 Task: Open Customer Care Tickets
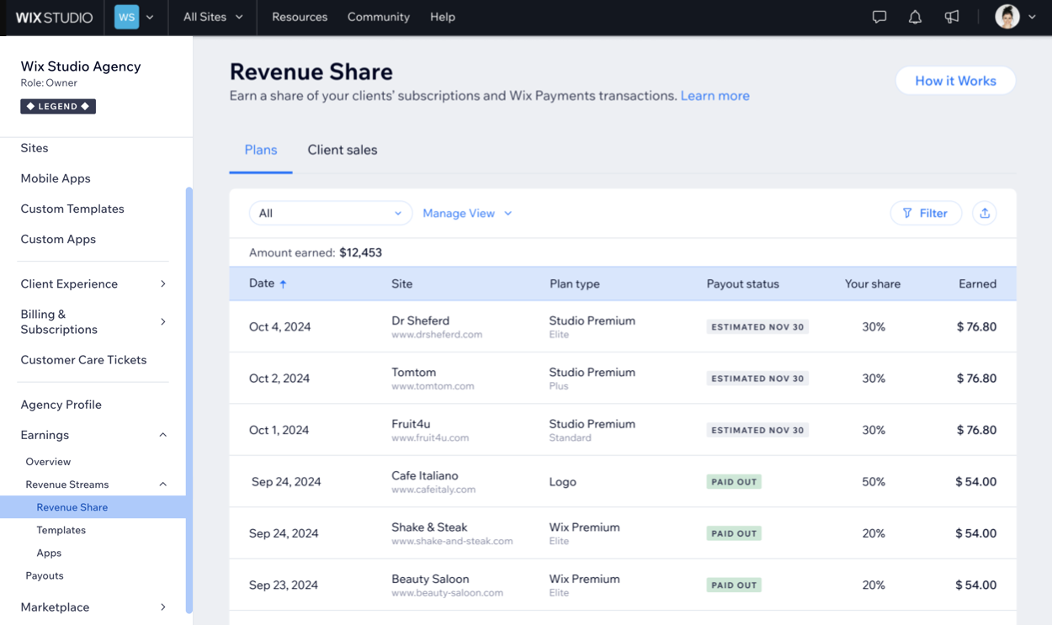point(83,360)
